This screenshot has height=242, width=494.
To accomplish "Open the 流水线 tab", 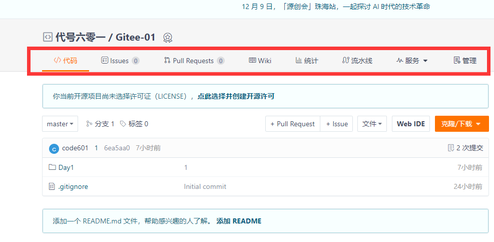I will (357, 61).
